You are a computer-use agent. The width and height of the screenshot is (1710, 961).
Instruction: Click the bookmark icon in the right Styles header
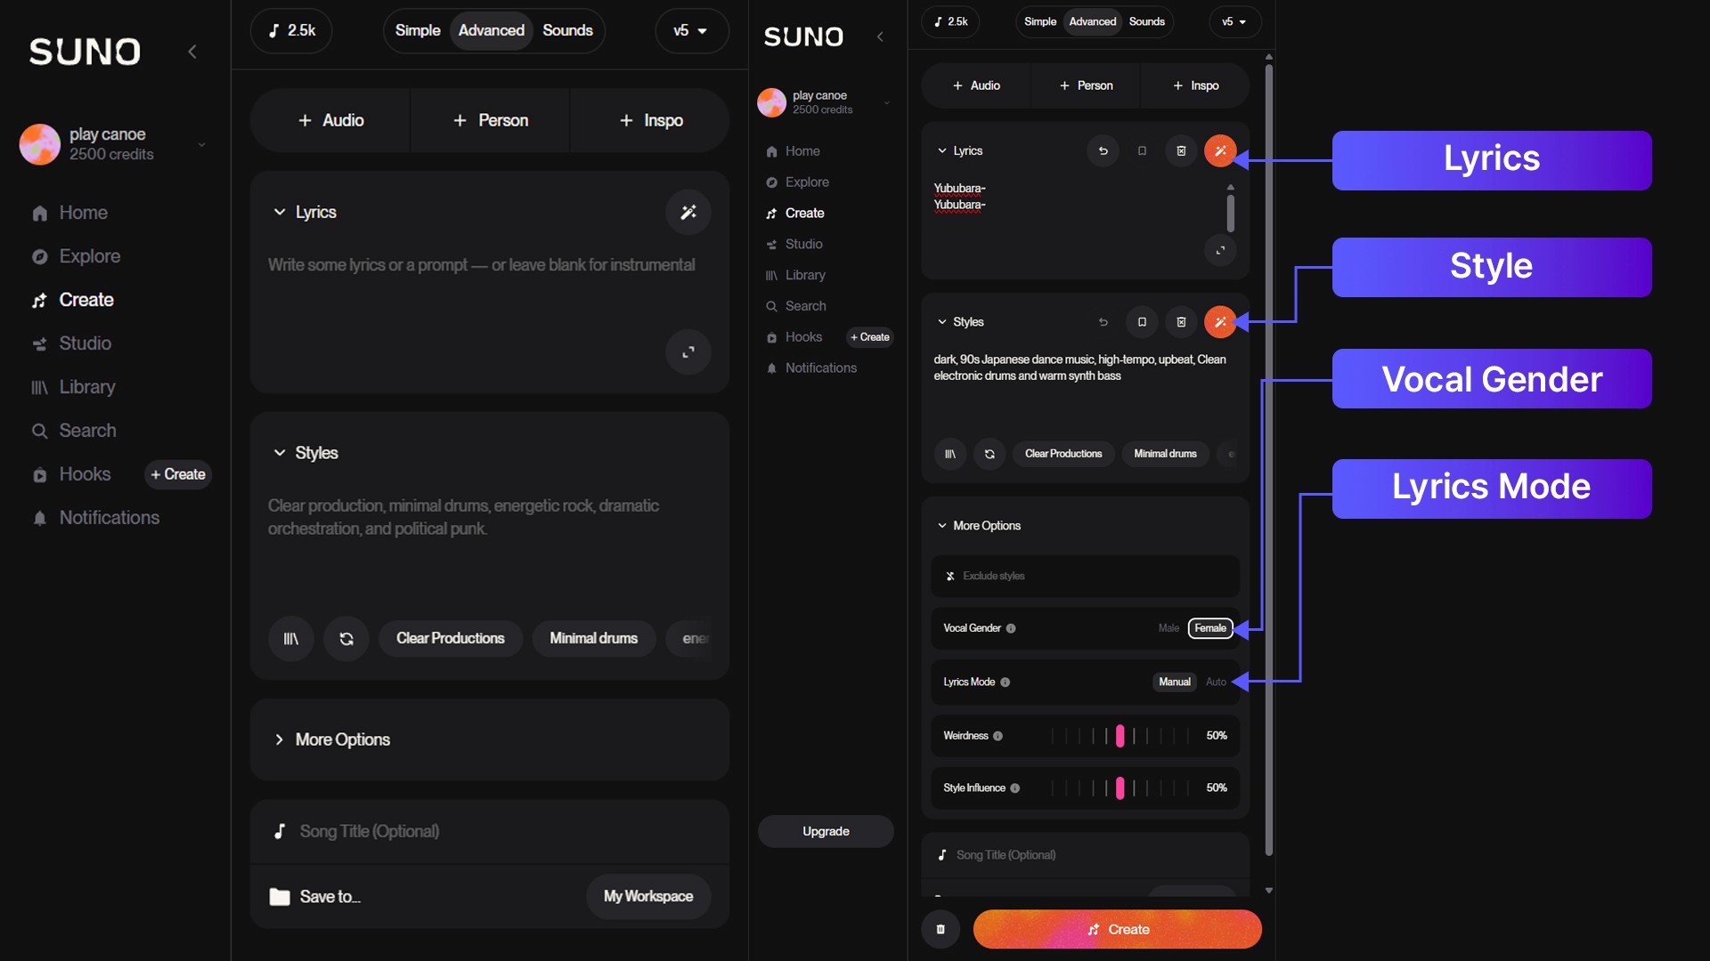click(1142, 321)
